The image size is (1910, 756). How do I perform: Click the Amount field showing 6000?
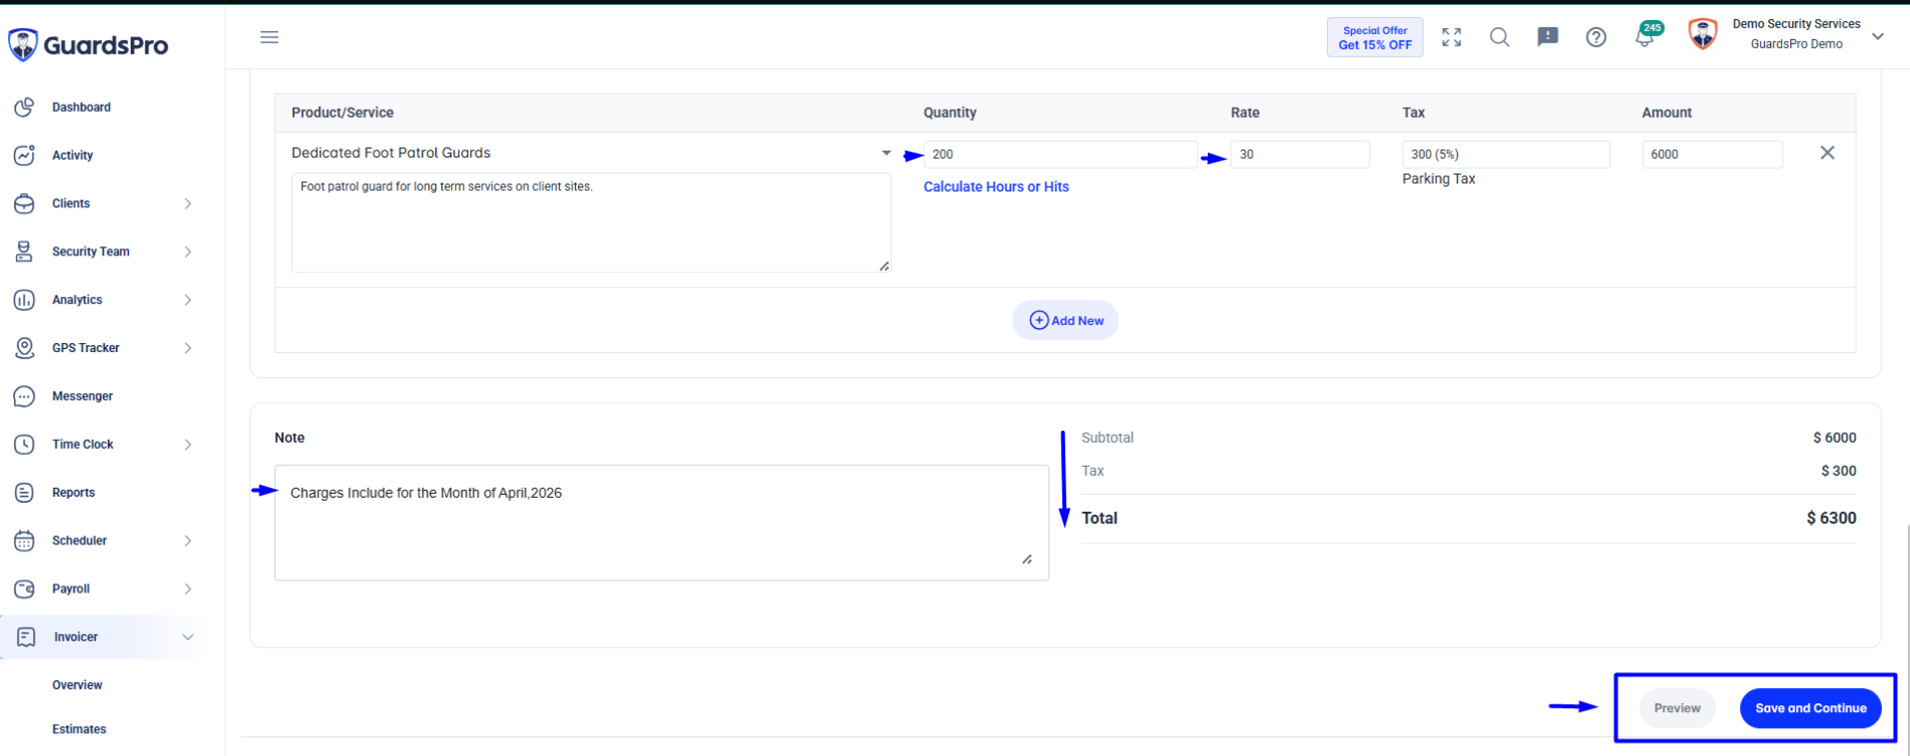(1712, 154)
